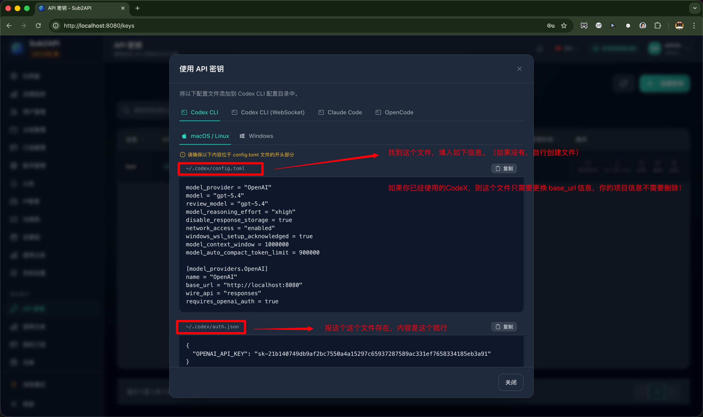Viewport: 703px width, 417px height.
Task: Open the browser profile avatar
Action: click(679, 26)
